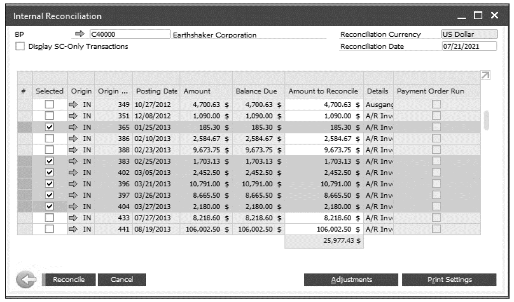Sort by the Posting Date column header
The image size is (514, 302).
[156, 91]
